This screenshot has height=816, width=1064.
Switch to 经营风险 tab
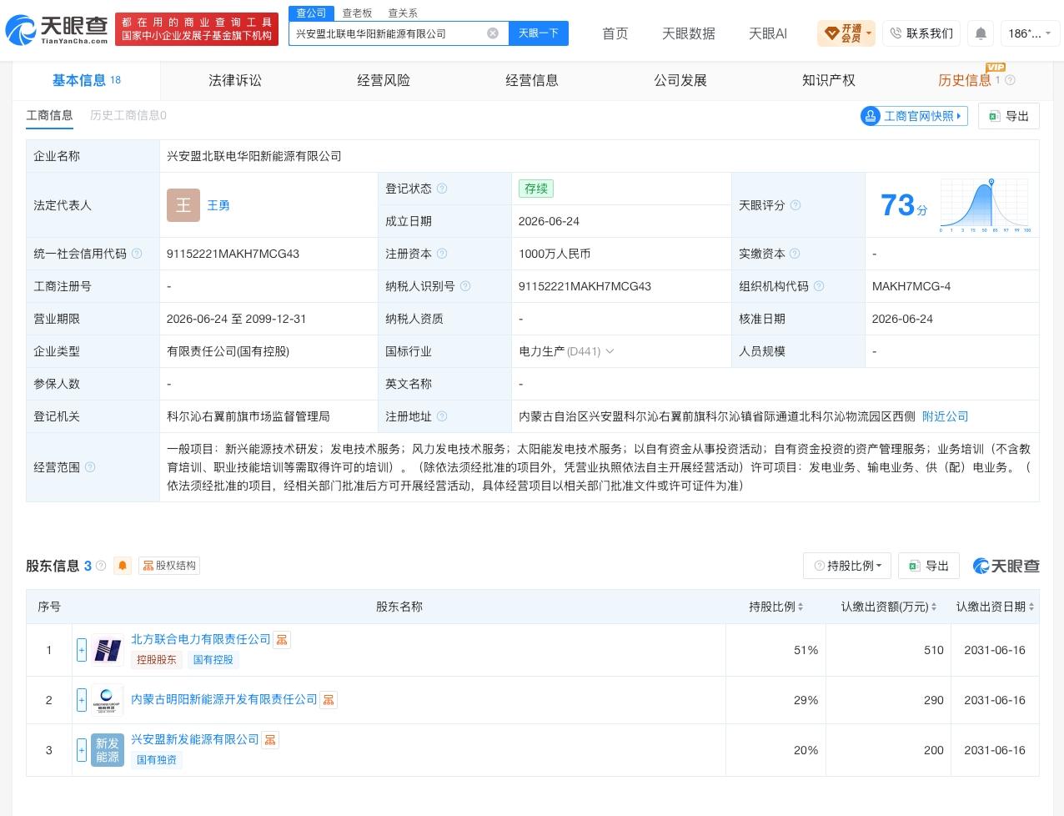click(x=384, y=80)
